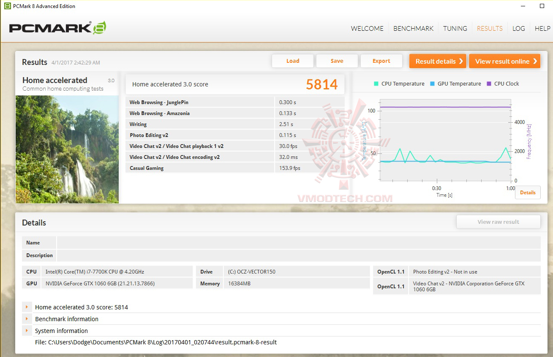Click the temperature and frequency chart
Viewport: 553px width, 357px height.
click(445, 140)
